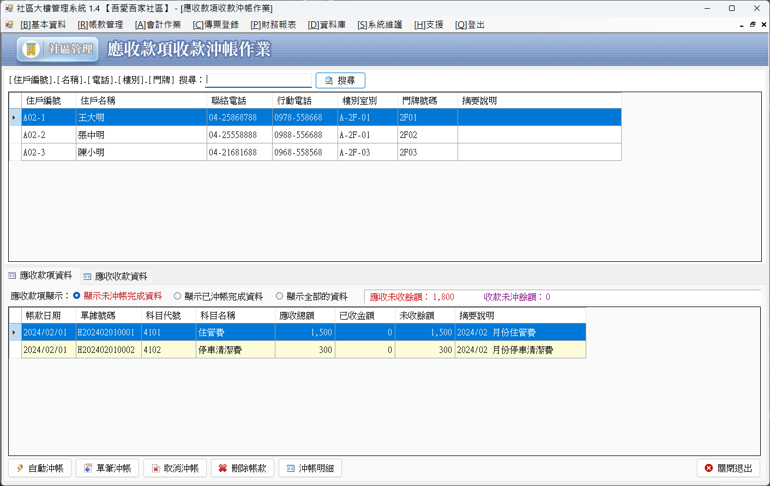Click the 社區管理 building logo icon
770x486 pixels.
31,49
